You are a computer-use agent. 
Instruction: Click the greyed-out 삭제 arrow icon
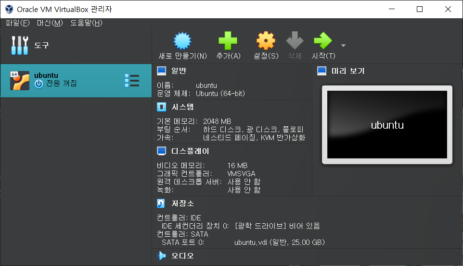click(295, 41)
